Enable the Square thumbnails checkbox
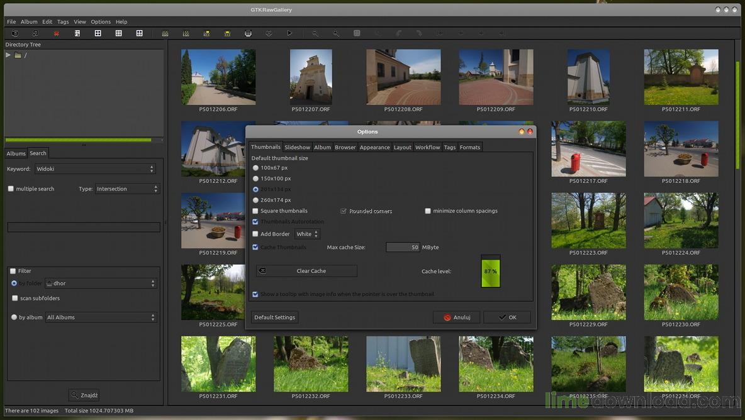Screen dimensions: 745x420 [255, 211]
